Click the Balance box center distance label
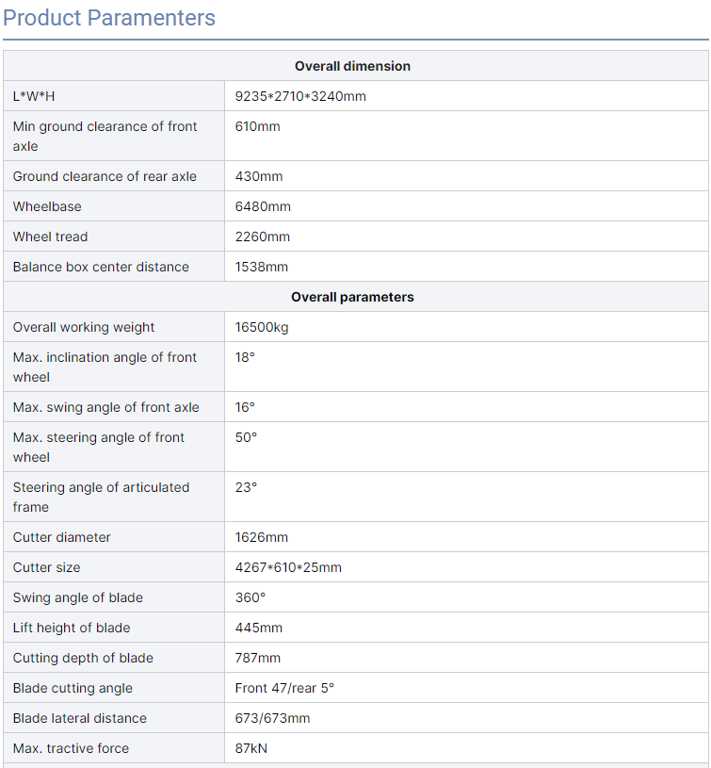Image resolution: width=711 pixels, height=768 pixels. (101, 267)
